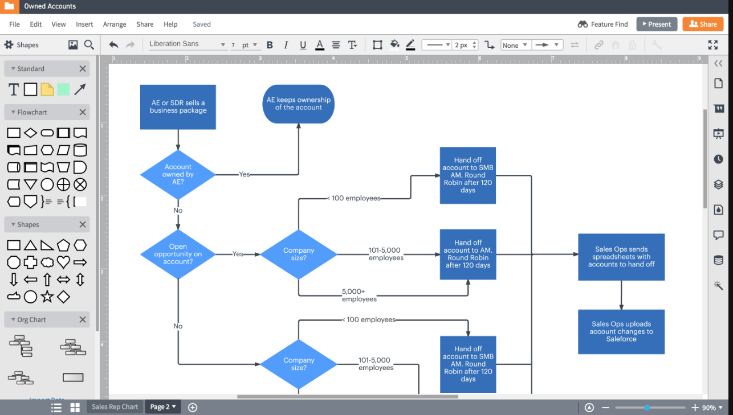
Task: Click the Undo arrow icon
Action: click(113, 45)
